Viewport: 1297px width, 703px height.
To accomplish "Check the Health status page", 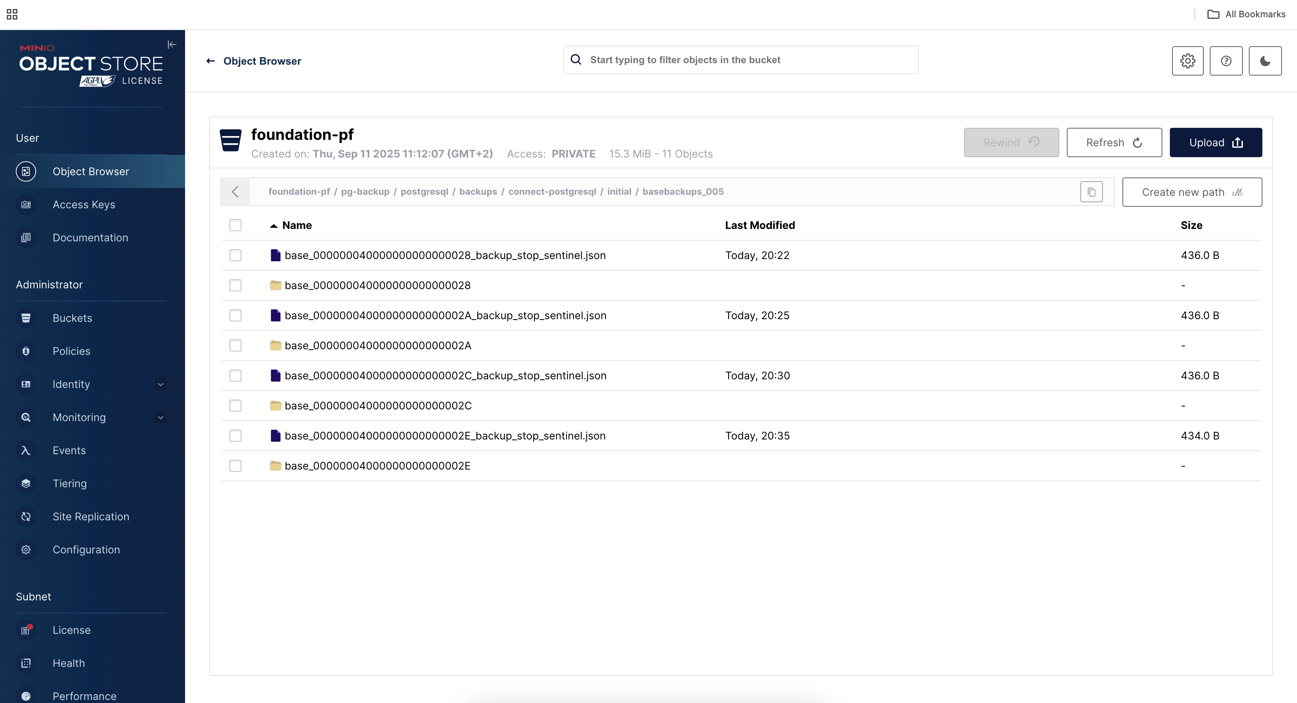I will (x=68, y=663).
